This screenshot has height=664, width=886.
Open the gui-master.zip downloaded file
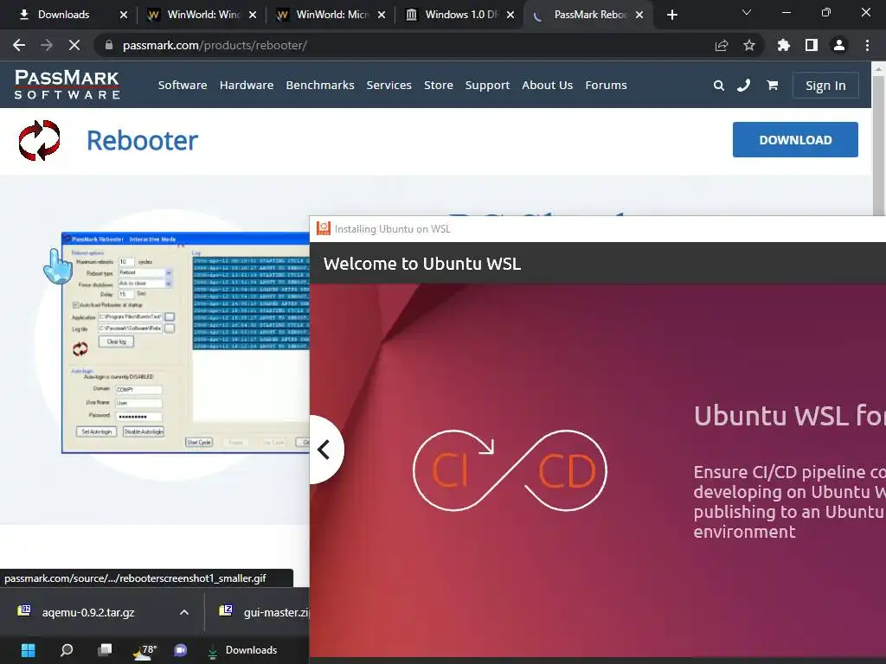(265, 612)
